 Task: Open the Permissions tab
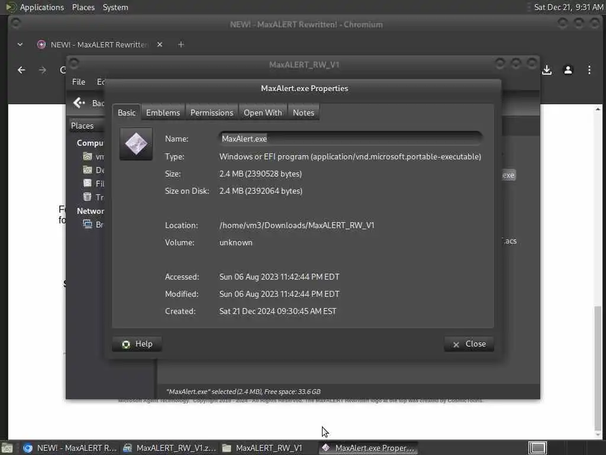[x=212, y=113]
